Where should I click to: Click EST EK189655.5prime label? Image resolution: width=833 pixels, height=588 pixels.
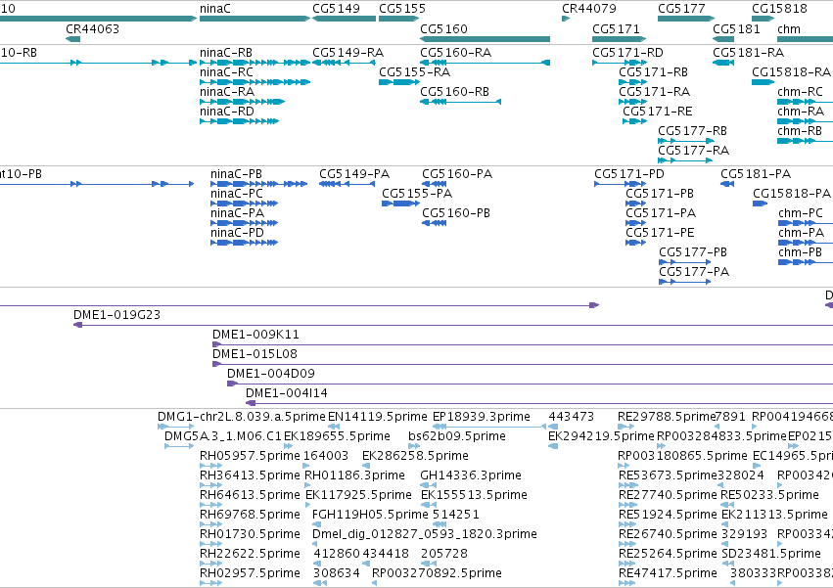(337, 436)
